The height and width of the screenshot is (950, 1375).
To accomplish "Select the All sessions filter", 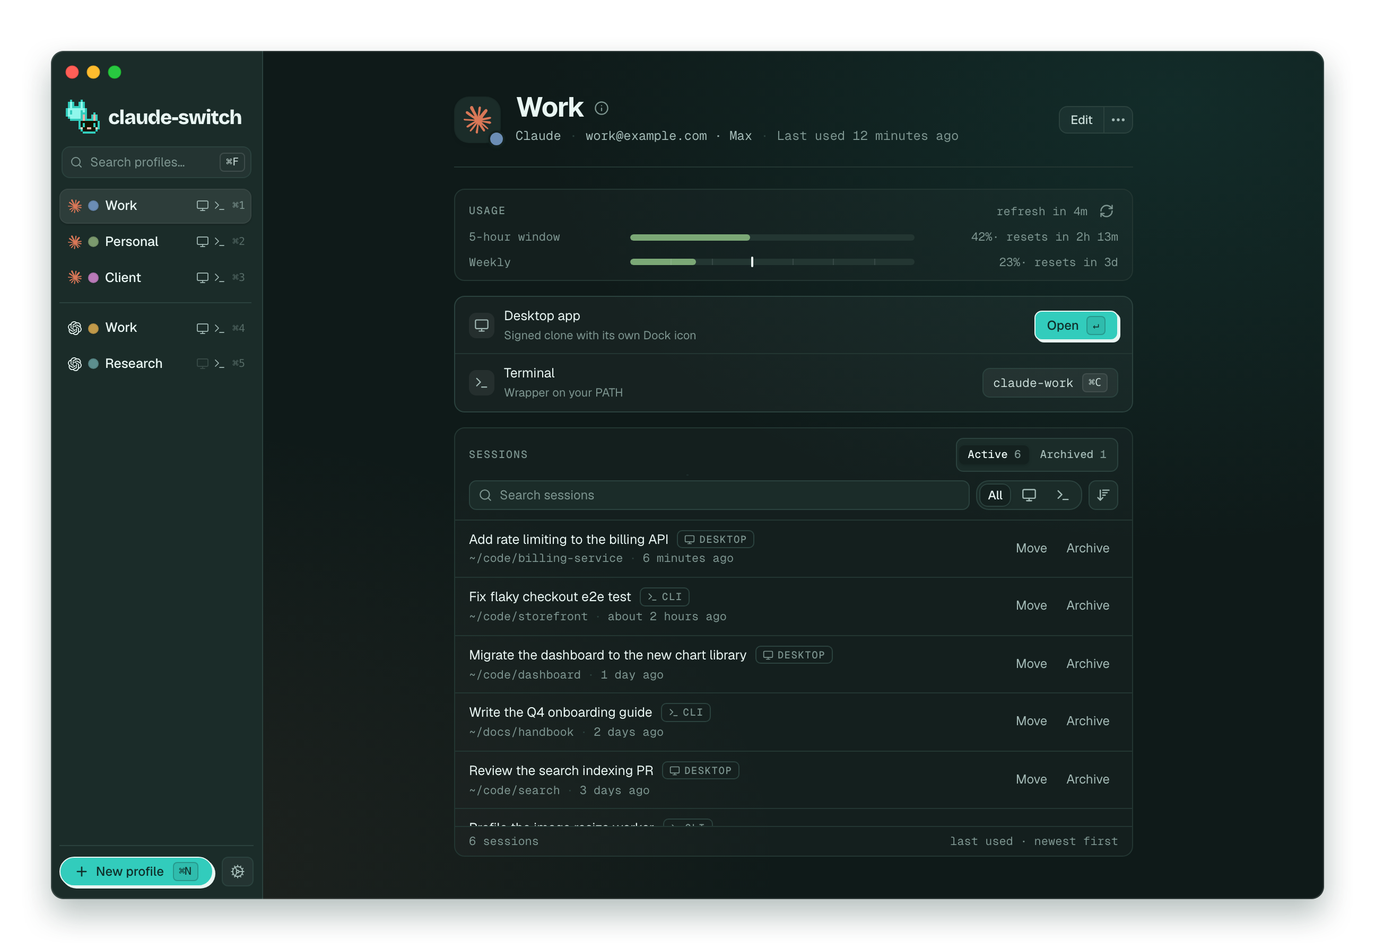I will pos(995,495).
